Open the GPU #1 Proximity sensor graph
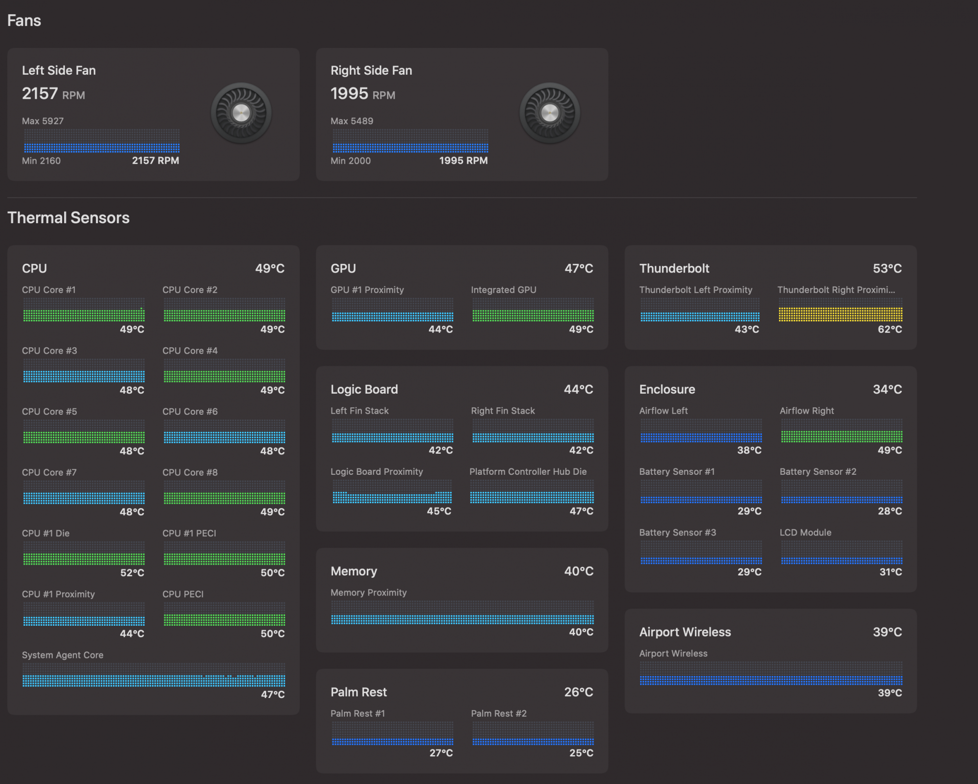The height and width of the screenshot is (784, 978). click(x=392, y=310)
